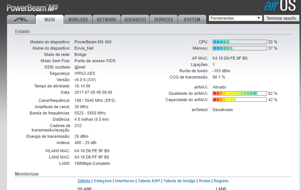Click the network mode value Bridge
Image resolution: width=301 pixels, height=190 pixels.
80,54
